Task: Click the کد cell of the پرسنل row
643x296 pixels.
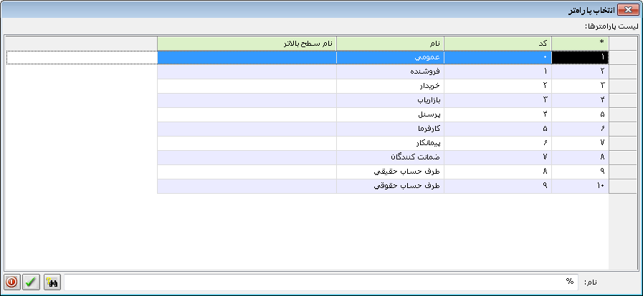Action: coord(497,114)
